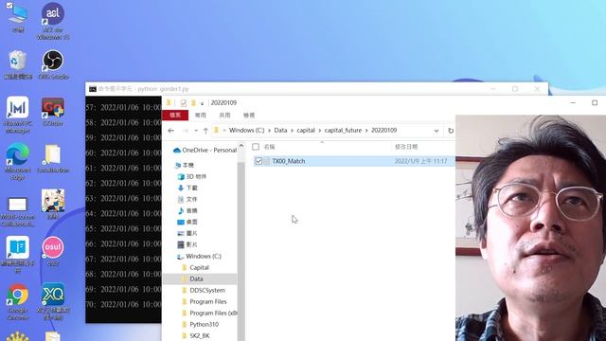Image resolution: width=606 pixels, height=341 pixels.
Task: Open the Multi-screen Collaboration desktop icon
Action: pyautogui.click(x=17, y=211)
